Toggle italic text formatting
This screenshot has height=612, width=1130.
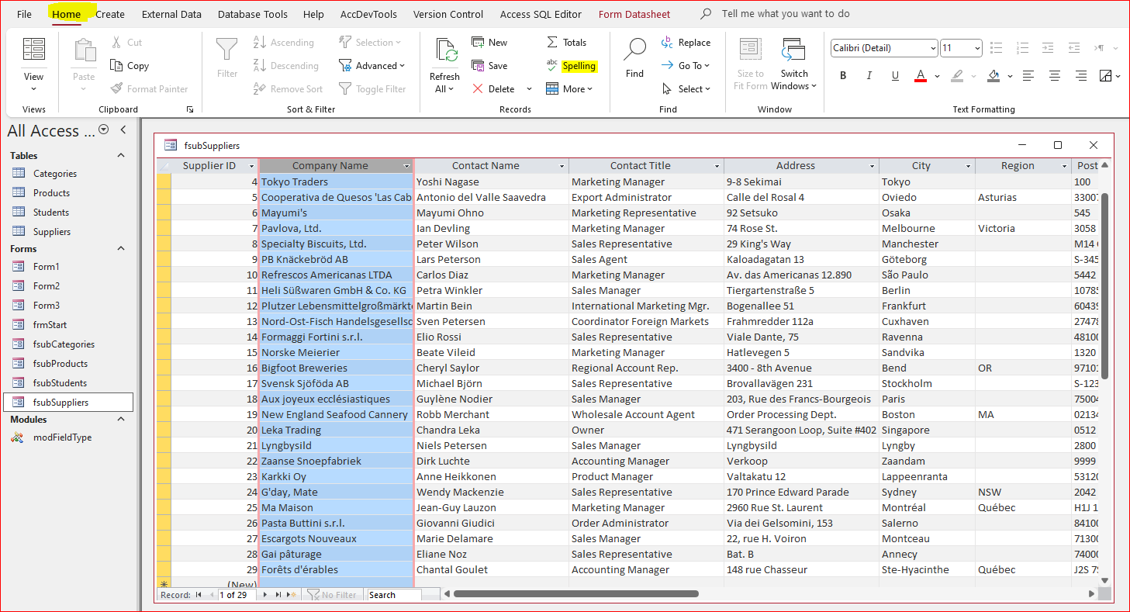[x=869, y=75]
